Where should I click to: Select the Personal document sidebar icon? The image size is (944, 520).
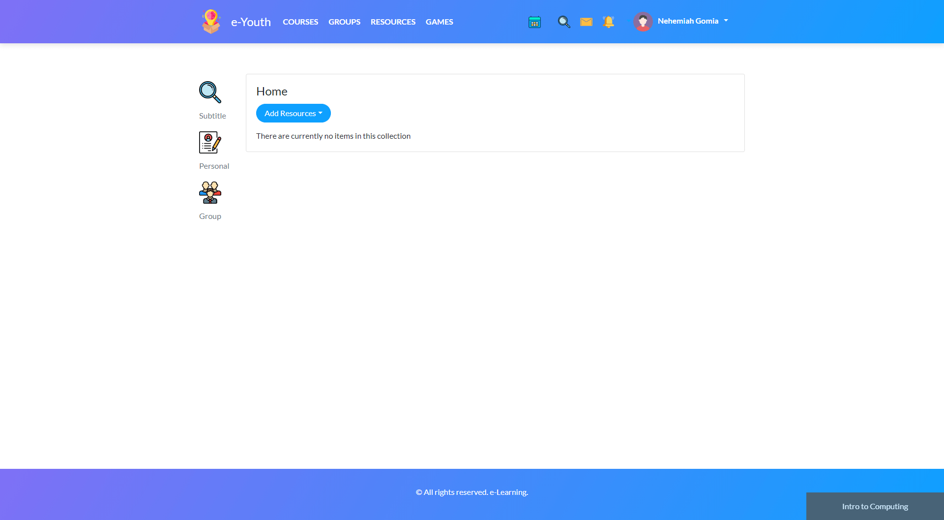pos(210,142)
